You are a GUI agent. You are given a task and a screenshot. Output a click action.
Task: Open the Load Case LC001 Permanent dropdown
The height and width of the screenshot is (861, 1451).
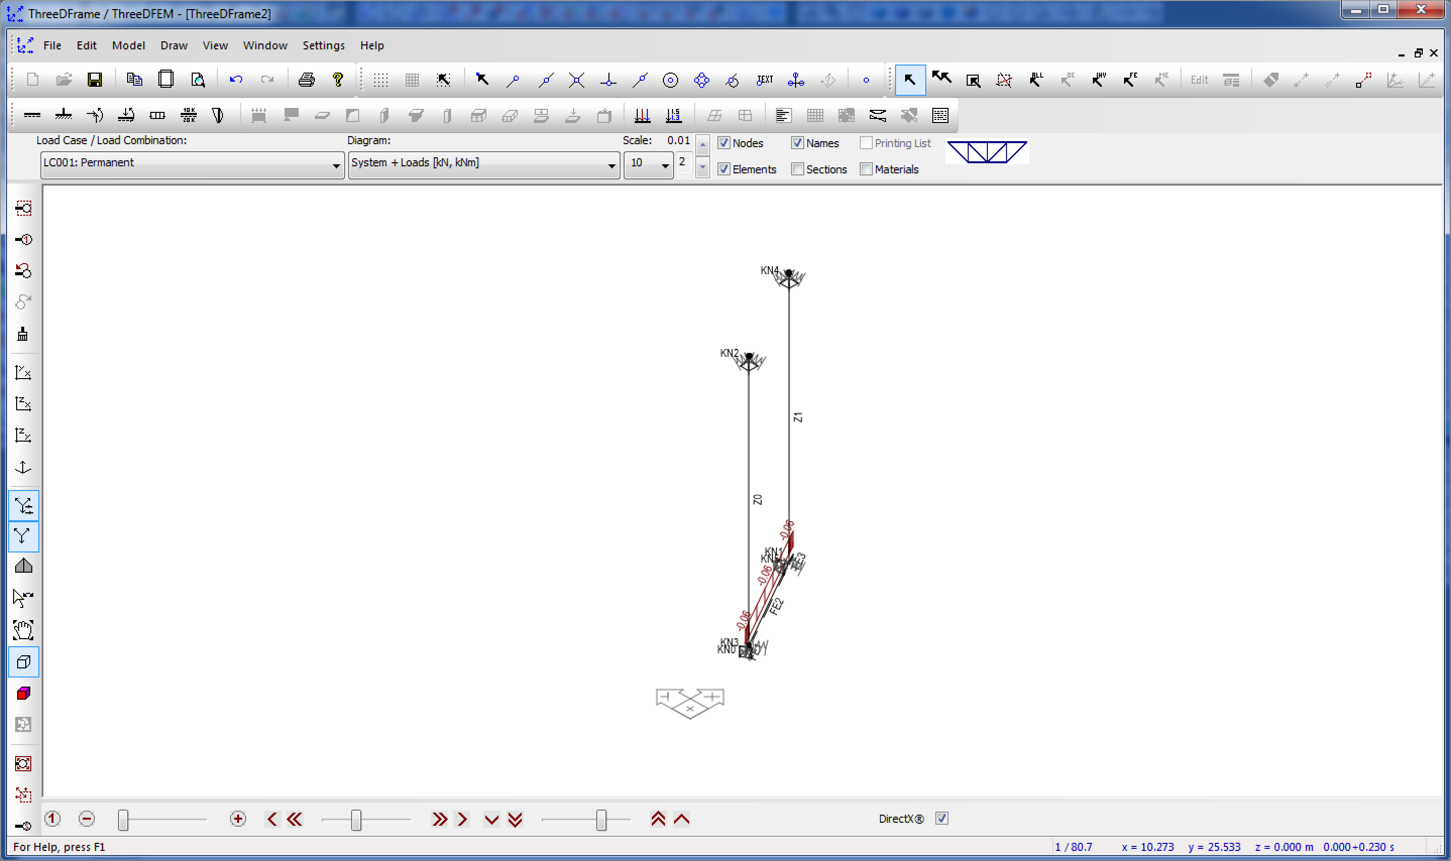coord(336,166)
